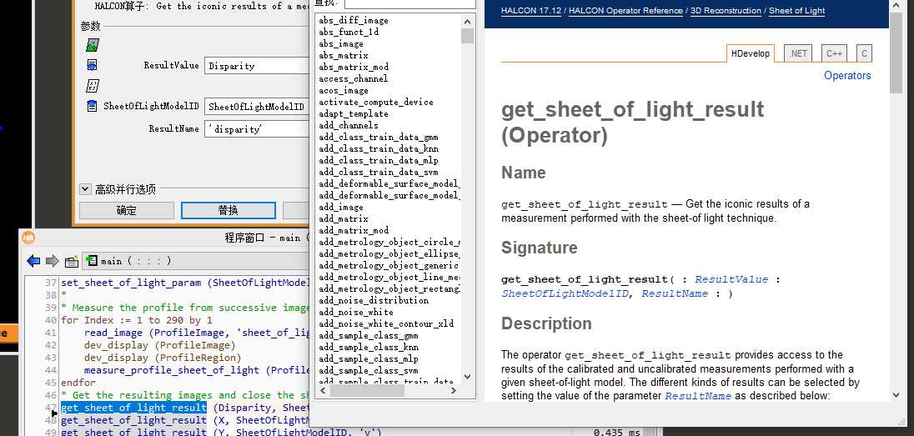Image resolution: width=914 pixels, height=436 pixels.
Task: Click the control tuple icon below ResultValue
Action: pos(92,86)
